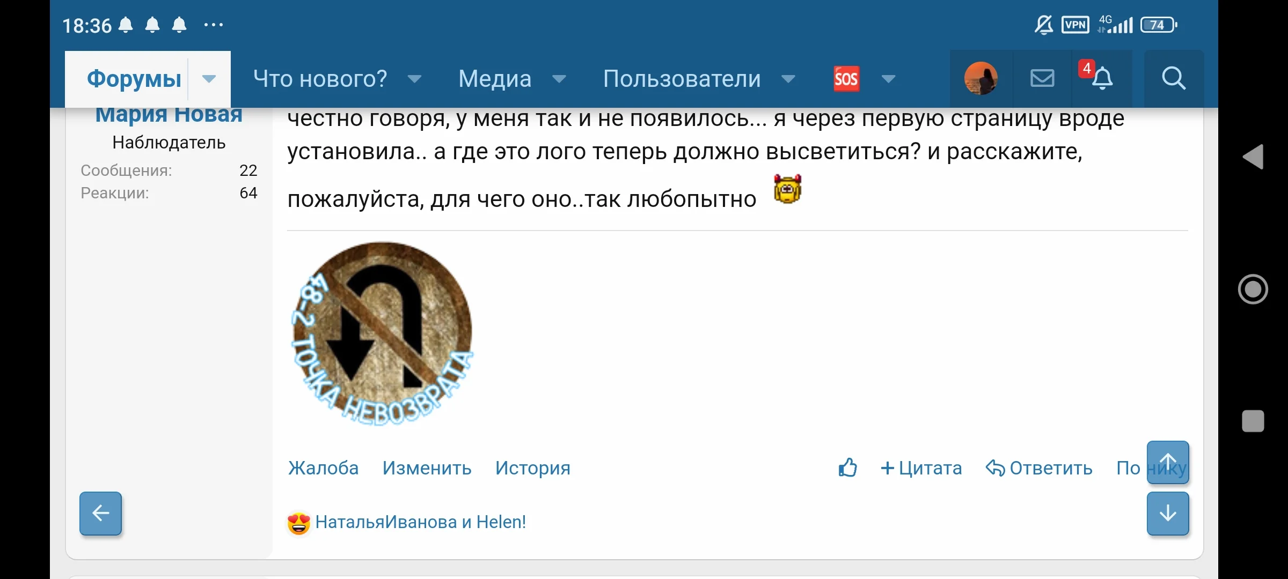The height and width of the screenshot is (579, 1288).
Task: Open private messages via envelope icon
Action: [1041, 78]
